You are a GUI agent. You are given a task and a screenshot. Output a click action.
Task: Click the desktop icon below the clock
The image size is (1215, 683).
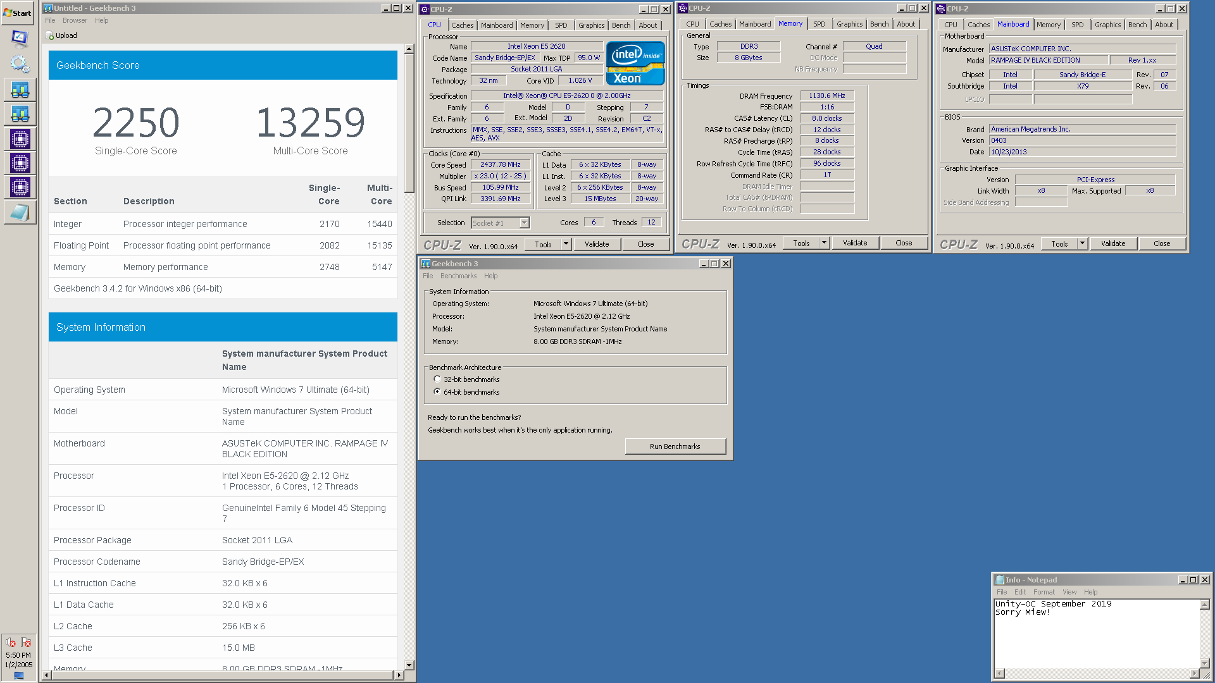click(x=19, y=675)
